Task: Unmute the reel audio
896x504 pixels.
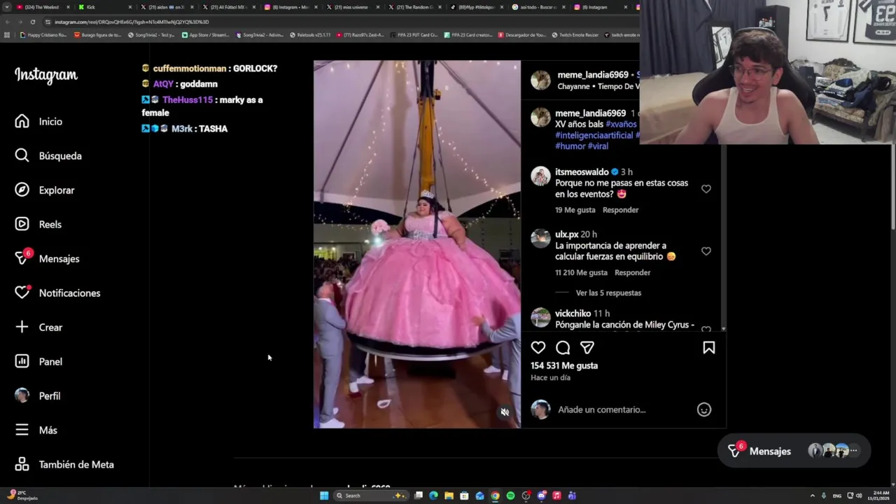Action: [x=505, y=412]
